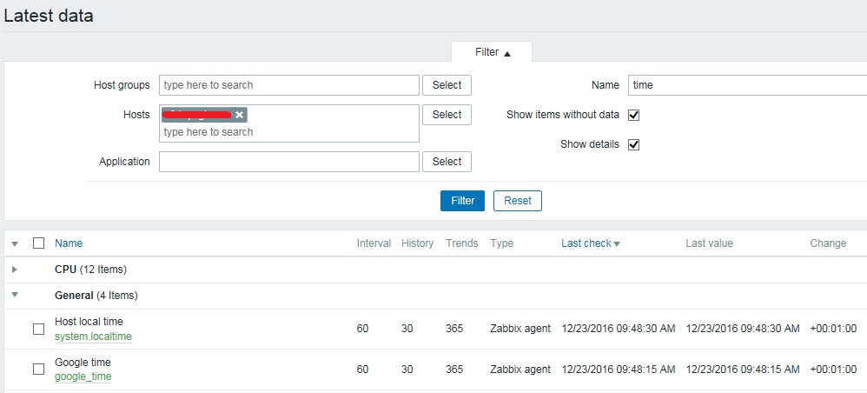Collapse the General (4 Items) group
867x393 pixels.
15,296
